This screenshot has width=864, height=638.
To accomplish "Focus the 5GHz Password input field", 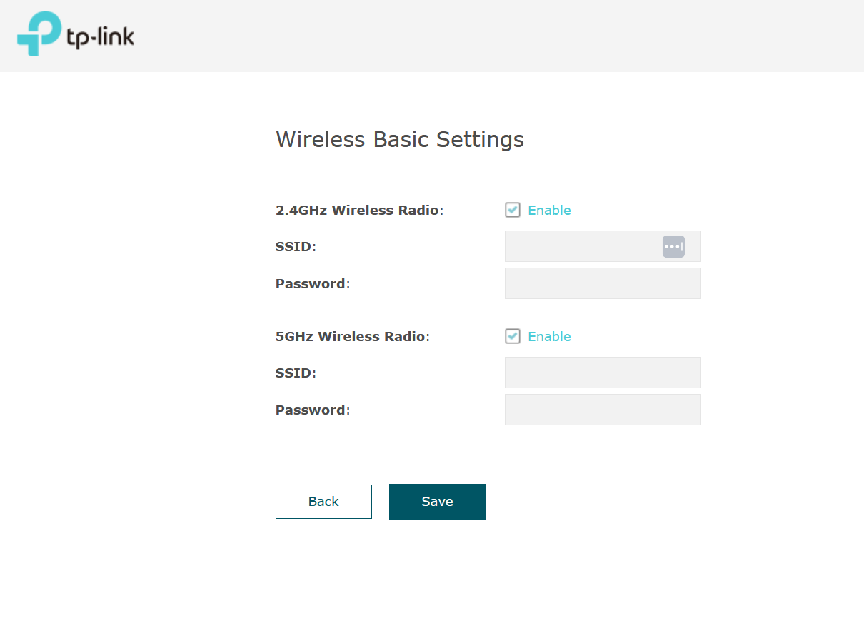I will click(x=603, y=410).
